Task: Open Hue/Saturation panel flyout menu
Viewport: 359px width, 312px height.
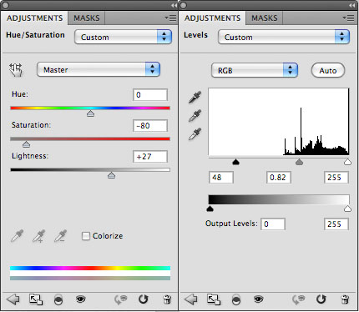Action: tap(170, 18)
